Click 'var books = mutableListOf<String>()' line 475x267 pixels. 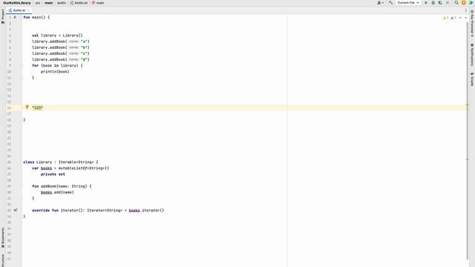pos(71,168)
